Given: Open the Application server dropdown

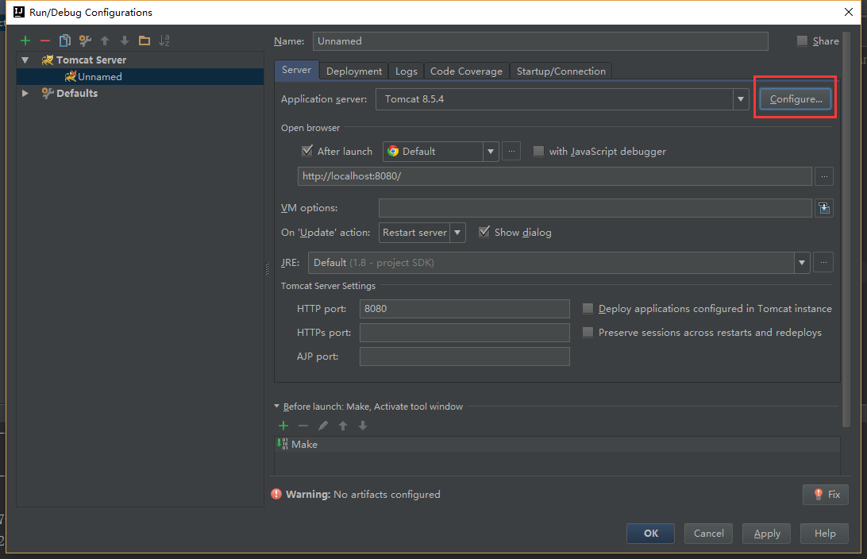Looking at the screenshot, I should (741, 98).
